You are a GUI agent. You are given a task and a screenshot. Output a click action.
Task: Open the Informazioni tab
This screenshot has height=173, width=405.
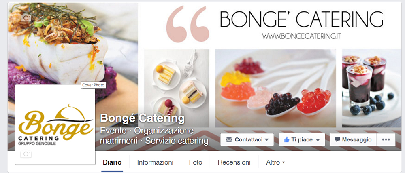[155, 162]
